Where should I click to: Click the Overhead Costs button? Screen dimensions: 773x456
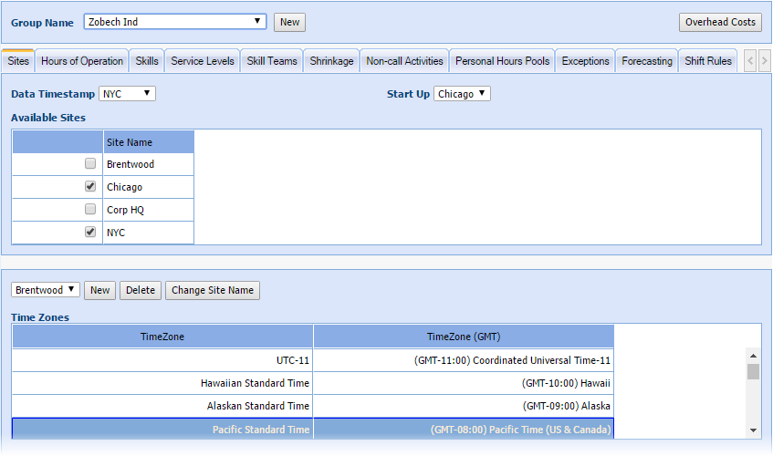[720, 22]
